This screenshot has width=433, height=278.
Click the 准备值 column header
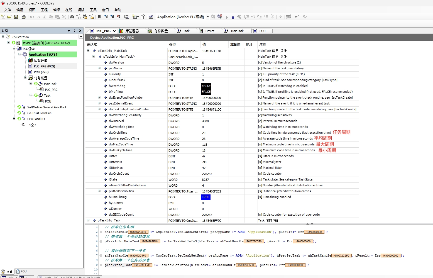coord(235,45)
